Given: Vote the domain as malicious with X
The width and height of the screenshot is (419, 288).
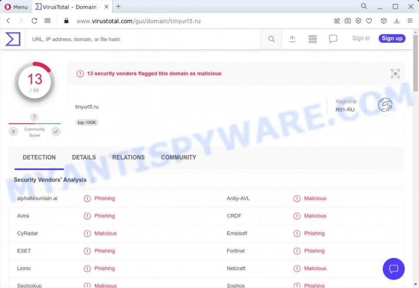Looking at the screenshot, I should click(13, 131).
